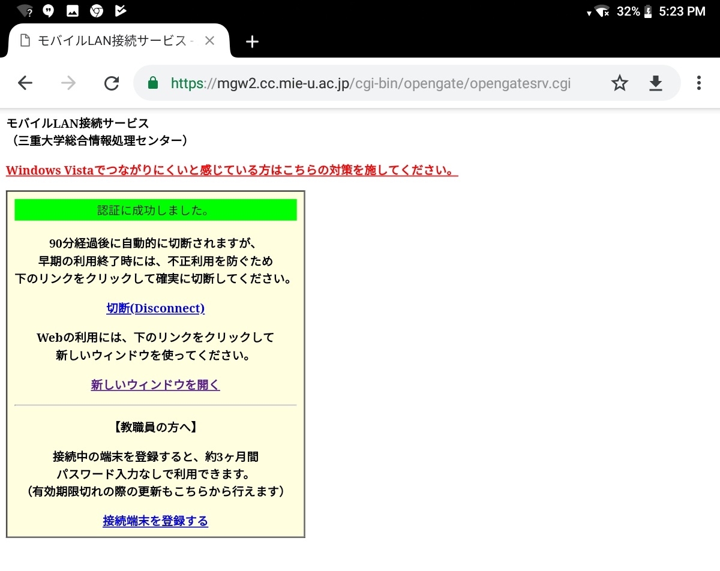Tap the Hangouts notification icon

[49, 11]
